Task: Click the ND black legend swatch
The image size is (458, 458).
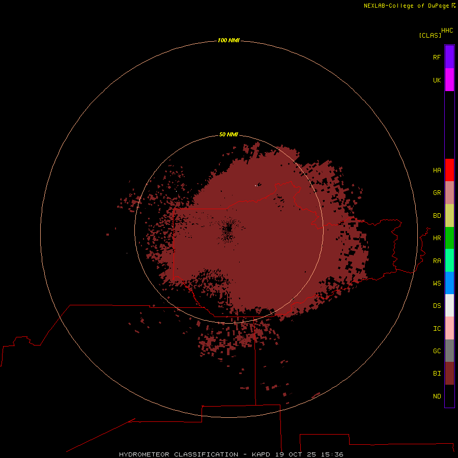Action: point(449,396)
